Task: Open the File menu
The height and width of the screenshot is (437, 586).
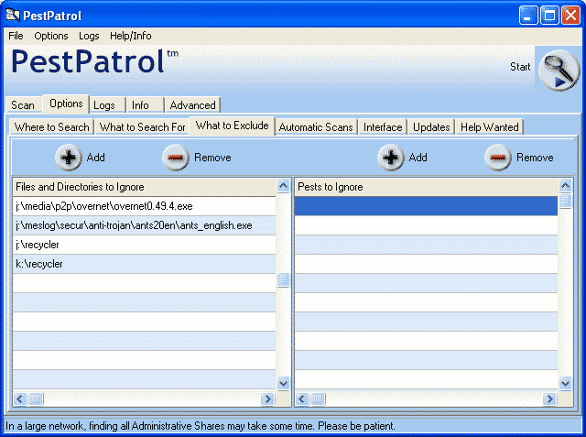Action: (16, 36)
